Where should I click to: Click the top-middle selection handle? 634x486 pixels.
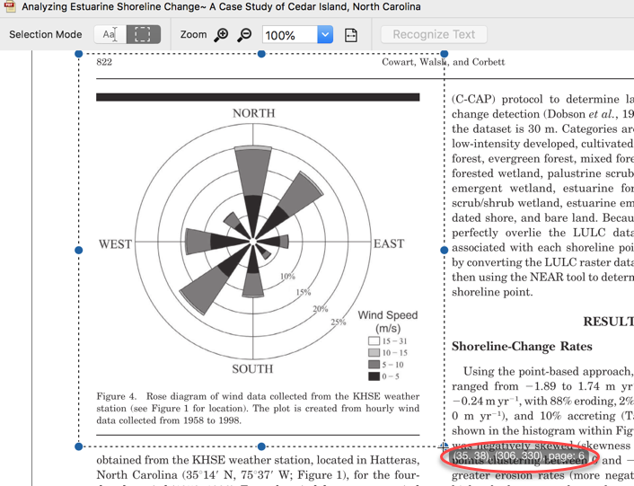pyautogui.click(x=261, y=54)
